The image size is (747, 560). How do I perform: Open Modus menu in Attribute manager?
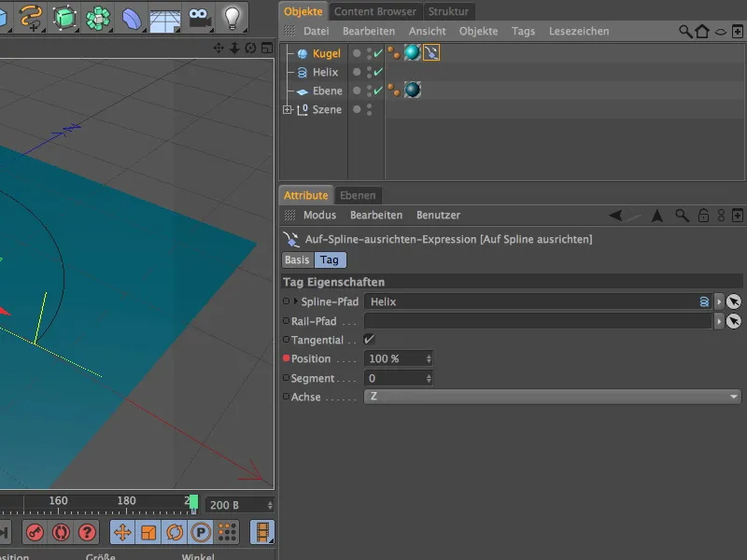319,216
